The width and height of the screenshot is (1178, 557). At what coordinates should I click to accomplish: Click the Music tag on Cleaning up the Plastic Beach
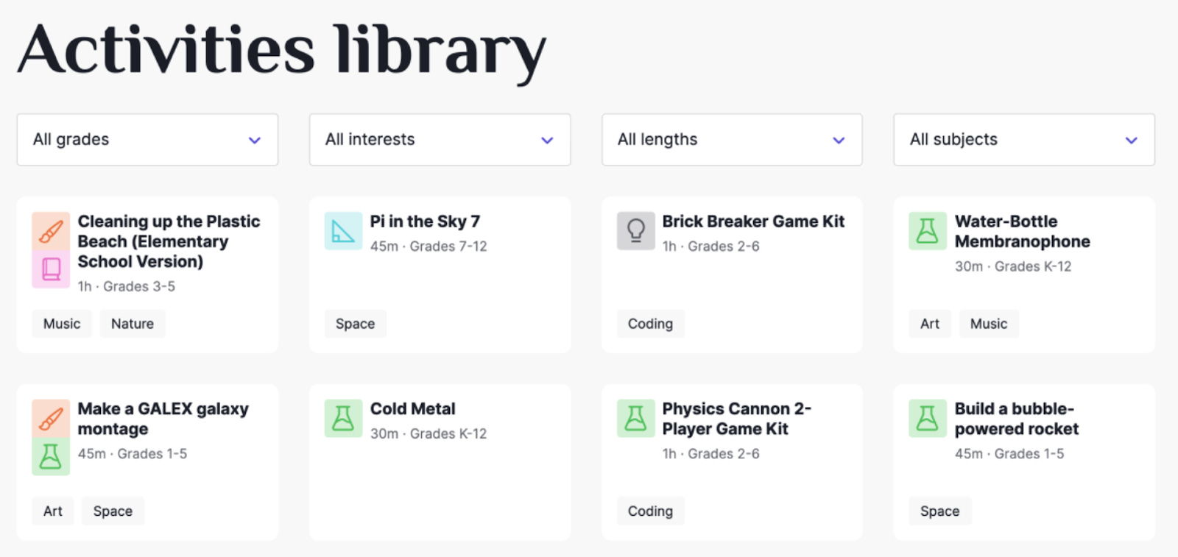tap(62, 324)
